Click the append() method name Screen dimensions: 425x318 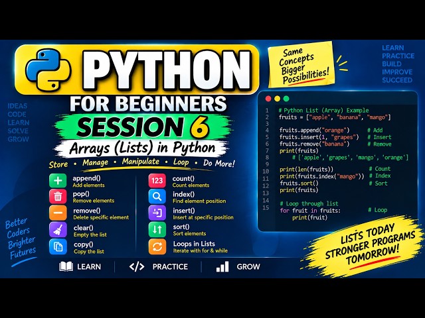tap(86, 178)
